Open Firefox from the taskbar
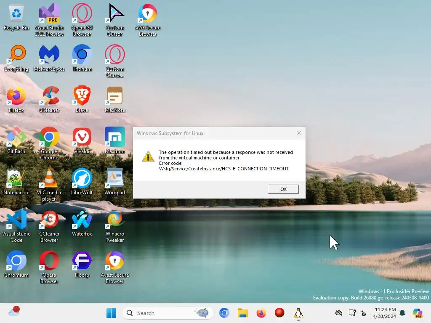 (261, 313)
